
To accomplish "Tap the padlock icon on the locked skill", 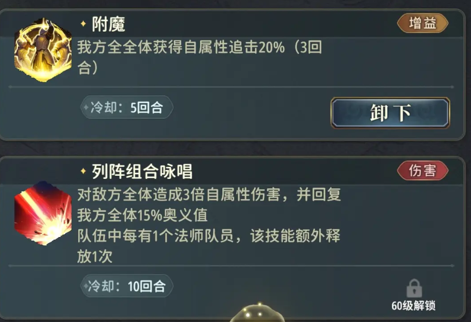I will click(x=413, y=288).
